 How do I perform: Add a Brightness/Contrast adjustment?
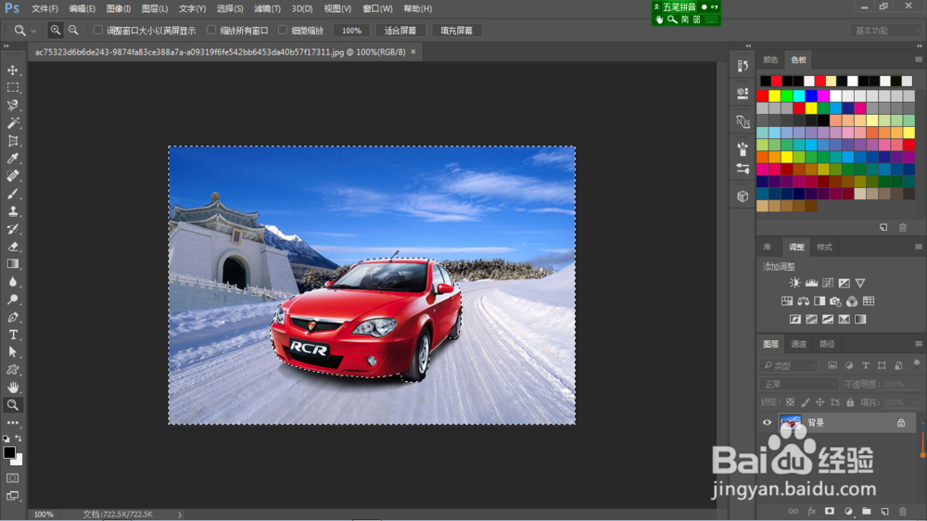pos(794,283)
